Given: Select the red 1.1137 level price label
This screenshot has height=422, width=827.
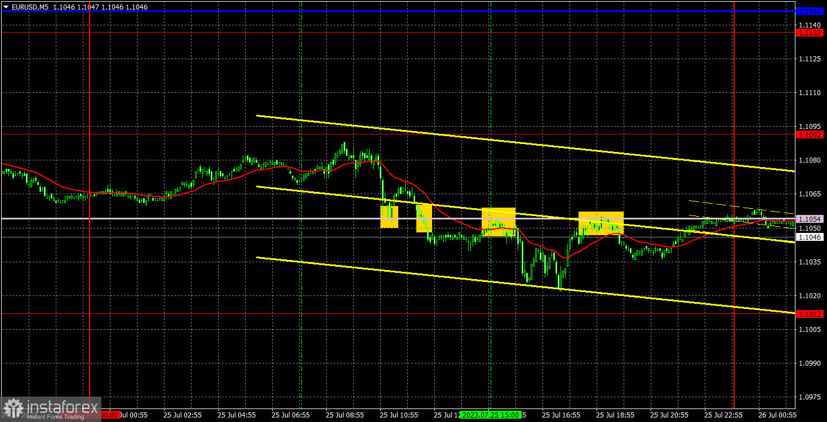Looking at the screenshot, I should click(x=810, y=33).
